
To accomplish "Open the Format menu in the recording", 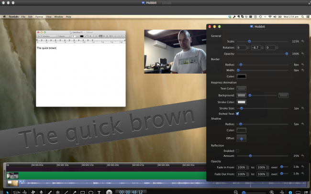I will point(39,17).
